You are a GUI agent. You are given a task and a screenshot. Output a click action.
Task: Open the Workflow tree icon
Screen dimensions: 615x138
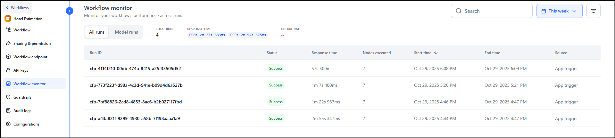coord(8,30)
